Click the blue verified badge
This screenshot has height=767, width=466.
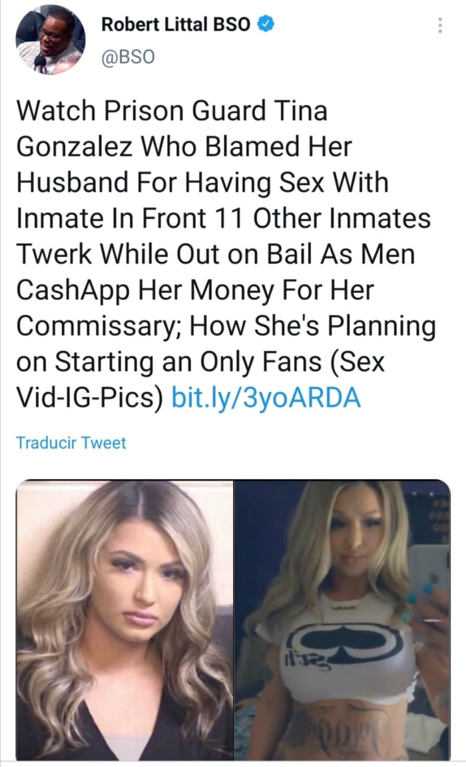265,25
